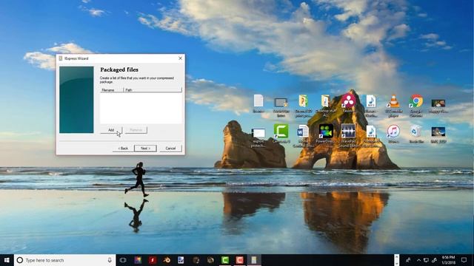474x266 pixels.
Task: Click the Filename column header
Action: point(112,90)
